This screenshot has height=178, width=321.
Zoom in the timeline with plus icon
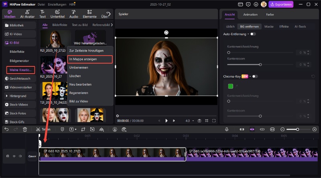pyautogui.click(x=315, y=130)
